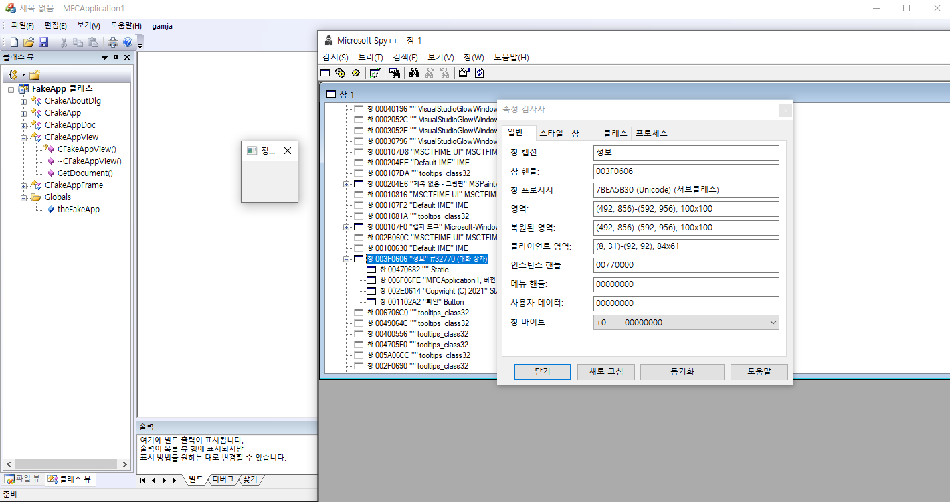Click the Class View new folder icon

tap(34, 74)
